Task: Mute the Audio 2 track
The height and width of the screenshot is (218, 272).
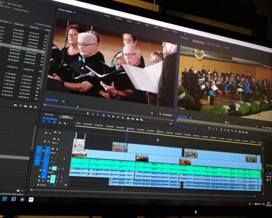Action: [54, 168]
